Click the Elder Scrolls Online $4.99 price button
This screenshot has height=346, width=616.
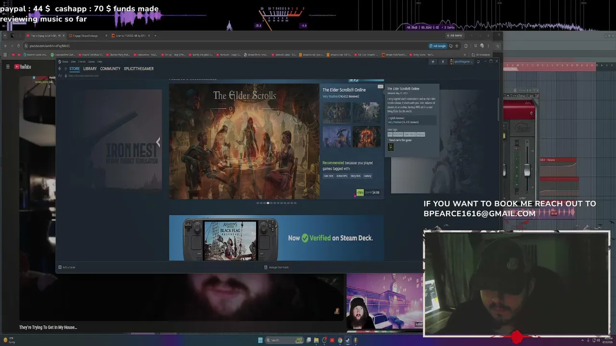tap(368, 193)
